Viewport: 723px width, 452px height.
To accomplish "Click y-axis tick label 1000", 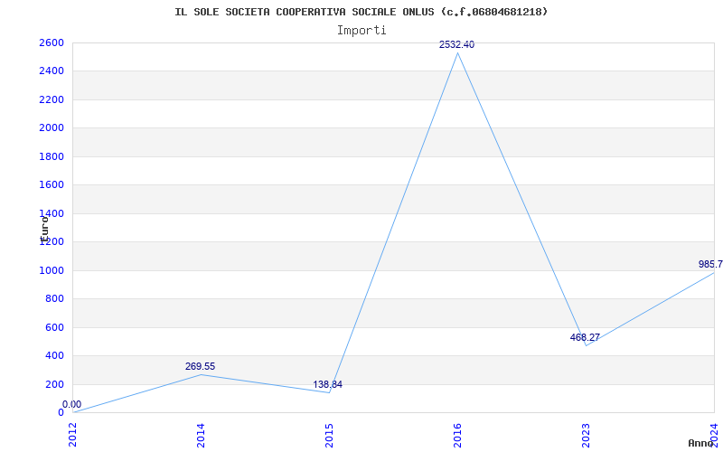I will 52,270.
